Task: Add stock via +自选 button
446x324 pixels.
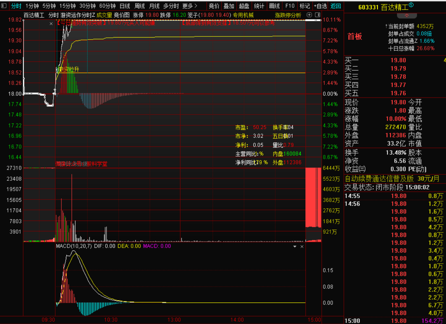Action: pos(320,6)
